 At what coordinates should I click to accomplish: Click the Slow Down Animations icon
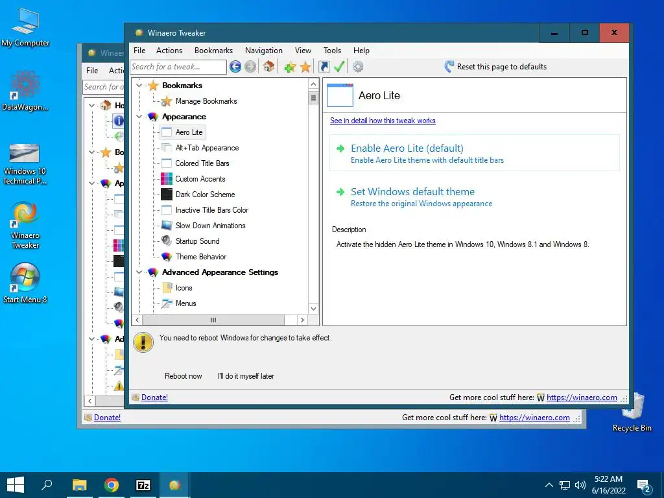pos(167,225)
